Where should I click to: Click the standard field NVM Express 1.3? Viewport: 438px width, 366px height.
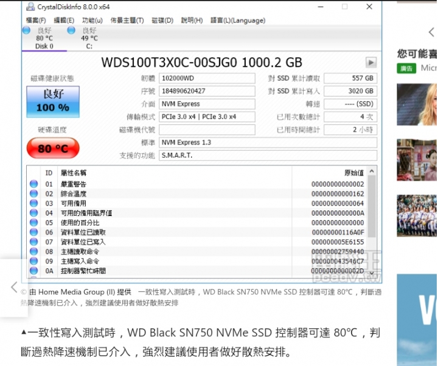point(268,143)
